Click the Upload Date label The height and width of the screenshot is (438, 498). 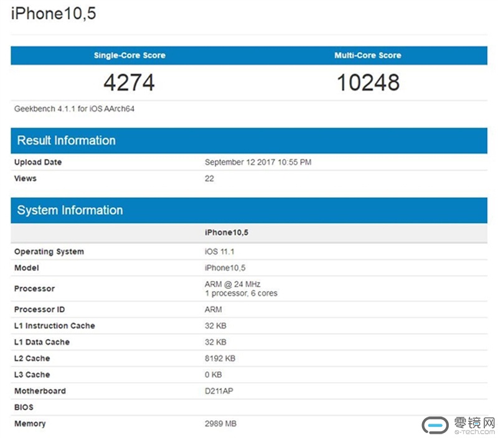(38, 162)
